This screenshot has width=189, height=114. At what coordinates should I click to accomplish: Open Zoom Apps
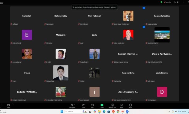[121, 106]
